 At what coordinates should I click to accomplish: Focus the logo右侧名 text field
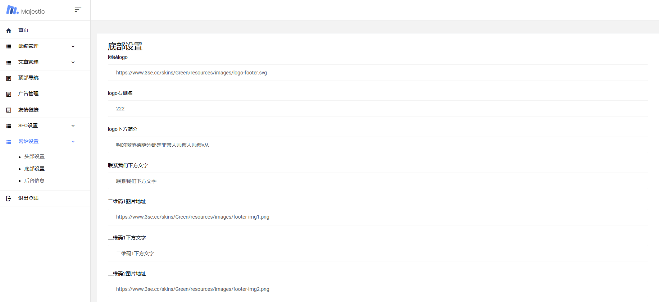pyautogui.click(x=378, y=109)
